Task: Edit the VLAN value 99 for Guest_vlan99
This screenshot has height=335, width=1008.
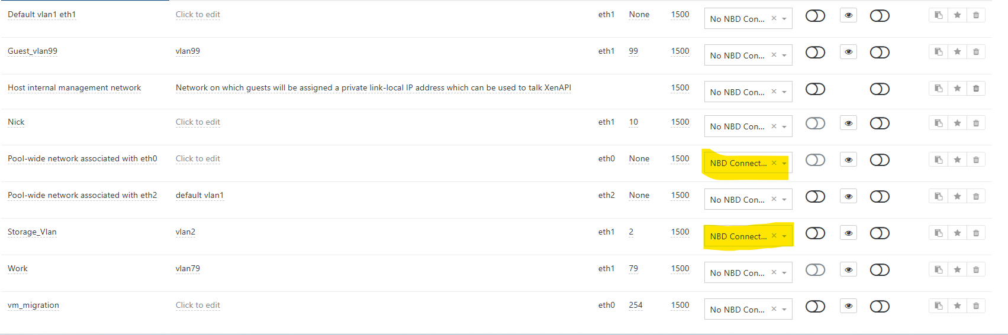Action: [x=633, y=51]
